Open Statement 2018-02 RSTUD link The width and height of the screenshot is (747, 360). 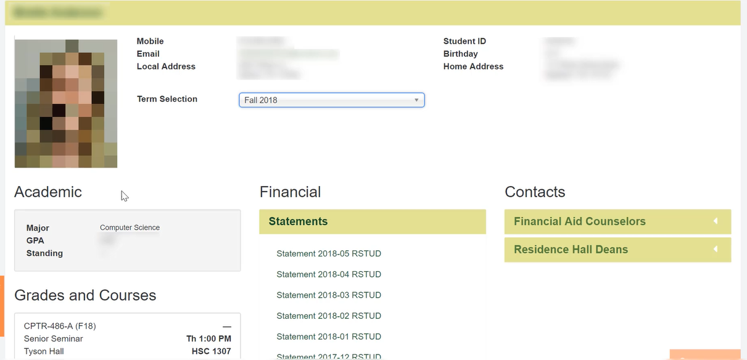pyautogui.click(x=329, y=316)
